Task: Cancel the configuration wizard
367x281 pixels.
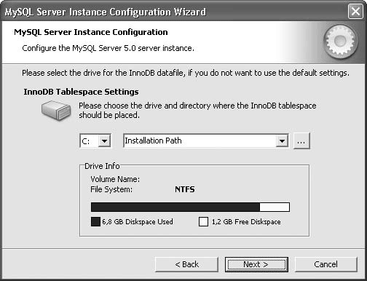Action: pyautogui.click(x=325, y=264)
